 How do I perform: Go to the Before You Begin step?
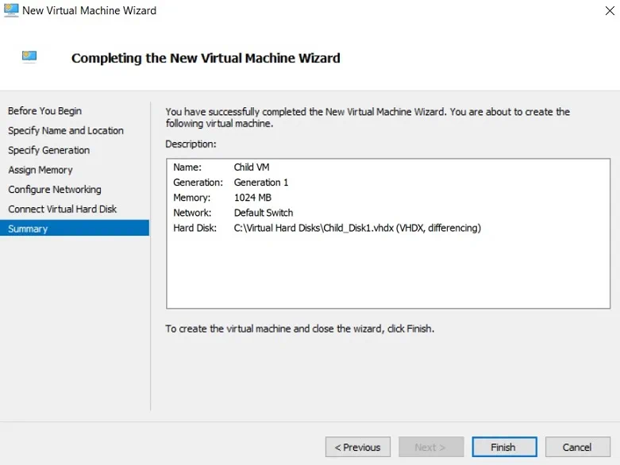pos(44,111)
